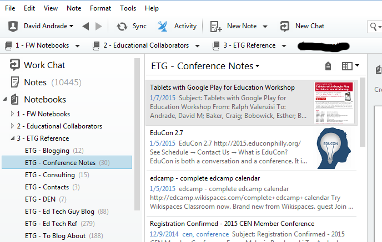Screen dimensions: 382x242
Task: Select the ETG - Blogging notebook
Action: pyautogui.click(x=47, y=151)
